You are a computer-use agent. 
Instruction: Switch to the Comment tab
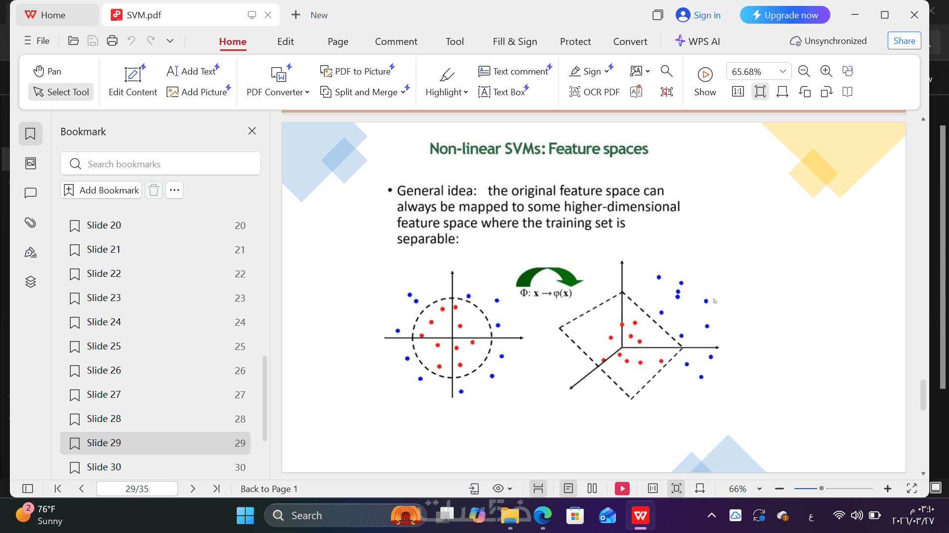click(x=396, y=41)
